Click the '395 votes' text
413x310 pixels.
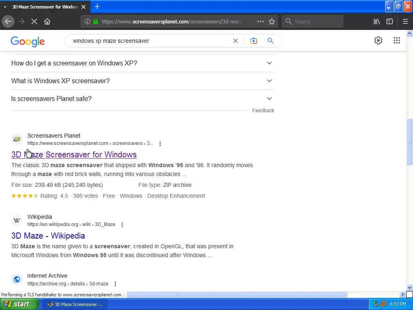click(86, 196)
